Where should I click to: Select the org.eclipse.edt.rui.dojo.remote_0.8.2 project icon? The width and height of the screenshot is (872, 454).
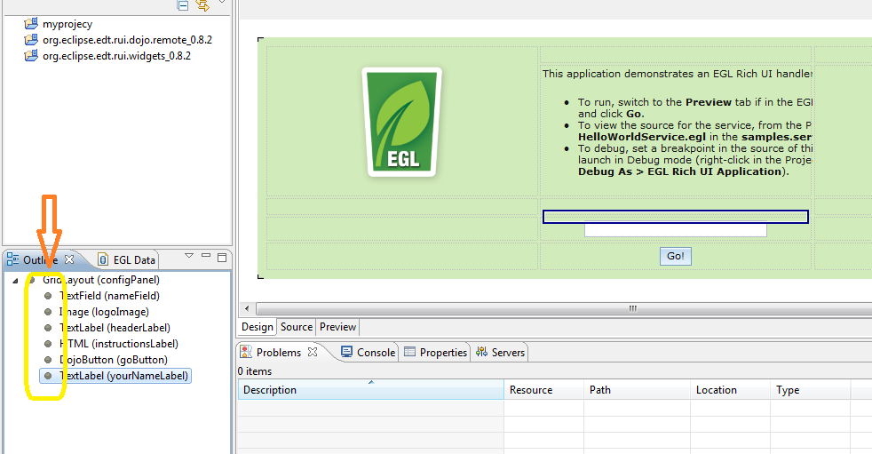[31, 39]
